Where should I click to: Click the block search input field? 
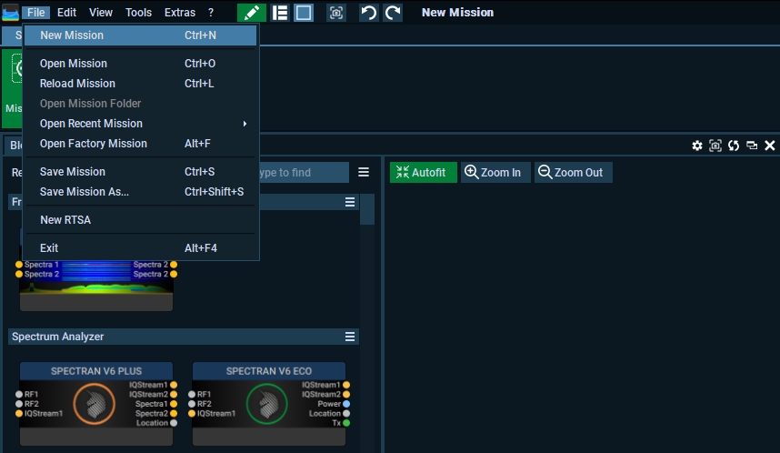tap(304, 173)
